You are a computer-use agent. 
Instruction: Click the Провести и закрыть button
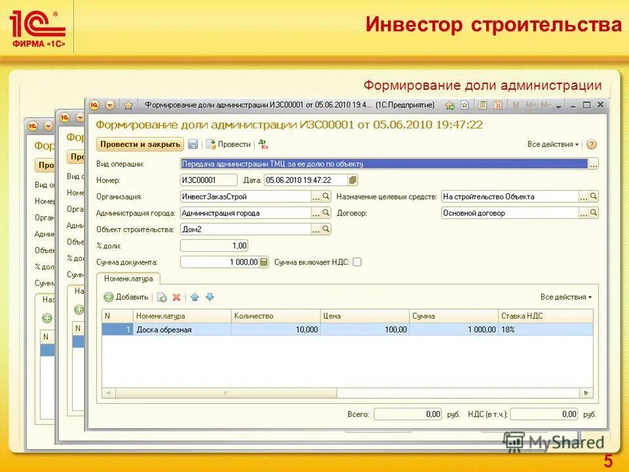pyautogui.click(x=140, y=144)
